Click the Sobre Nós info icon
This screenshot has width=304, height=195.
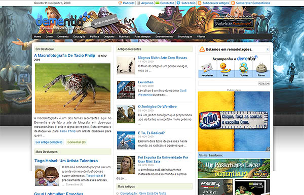click(x=178, y=3)
